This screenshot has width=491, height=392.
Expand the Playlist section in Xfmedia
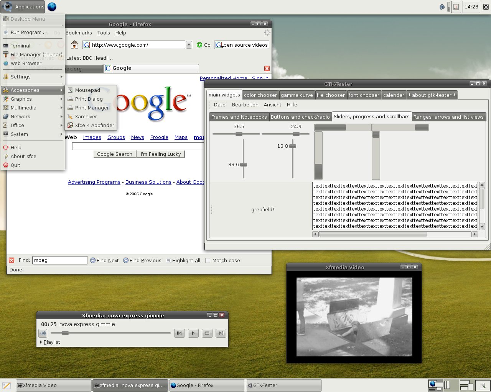50,342
